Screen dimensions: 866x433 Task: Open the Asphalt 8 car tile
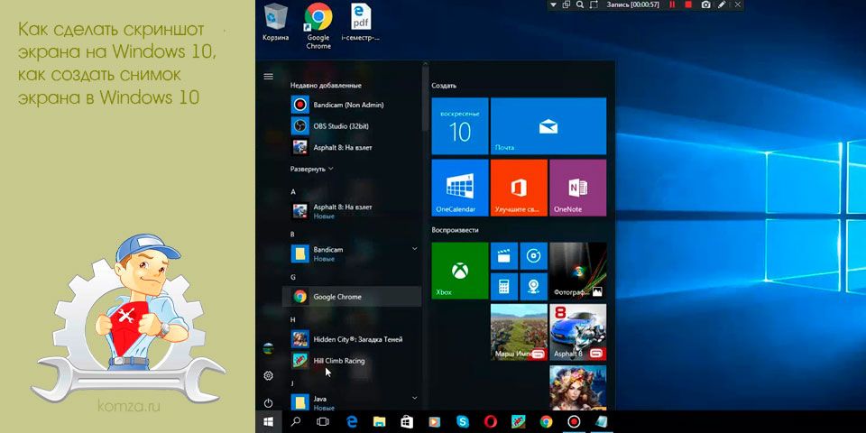[577, 332]
